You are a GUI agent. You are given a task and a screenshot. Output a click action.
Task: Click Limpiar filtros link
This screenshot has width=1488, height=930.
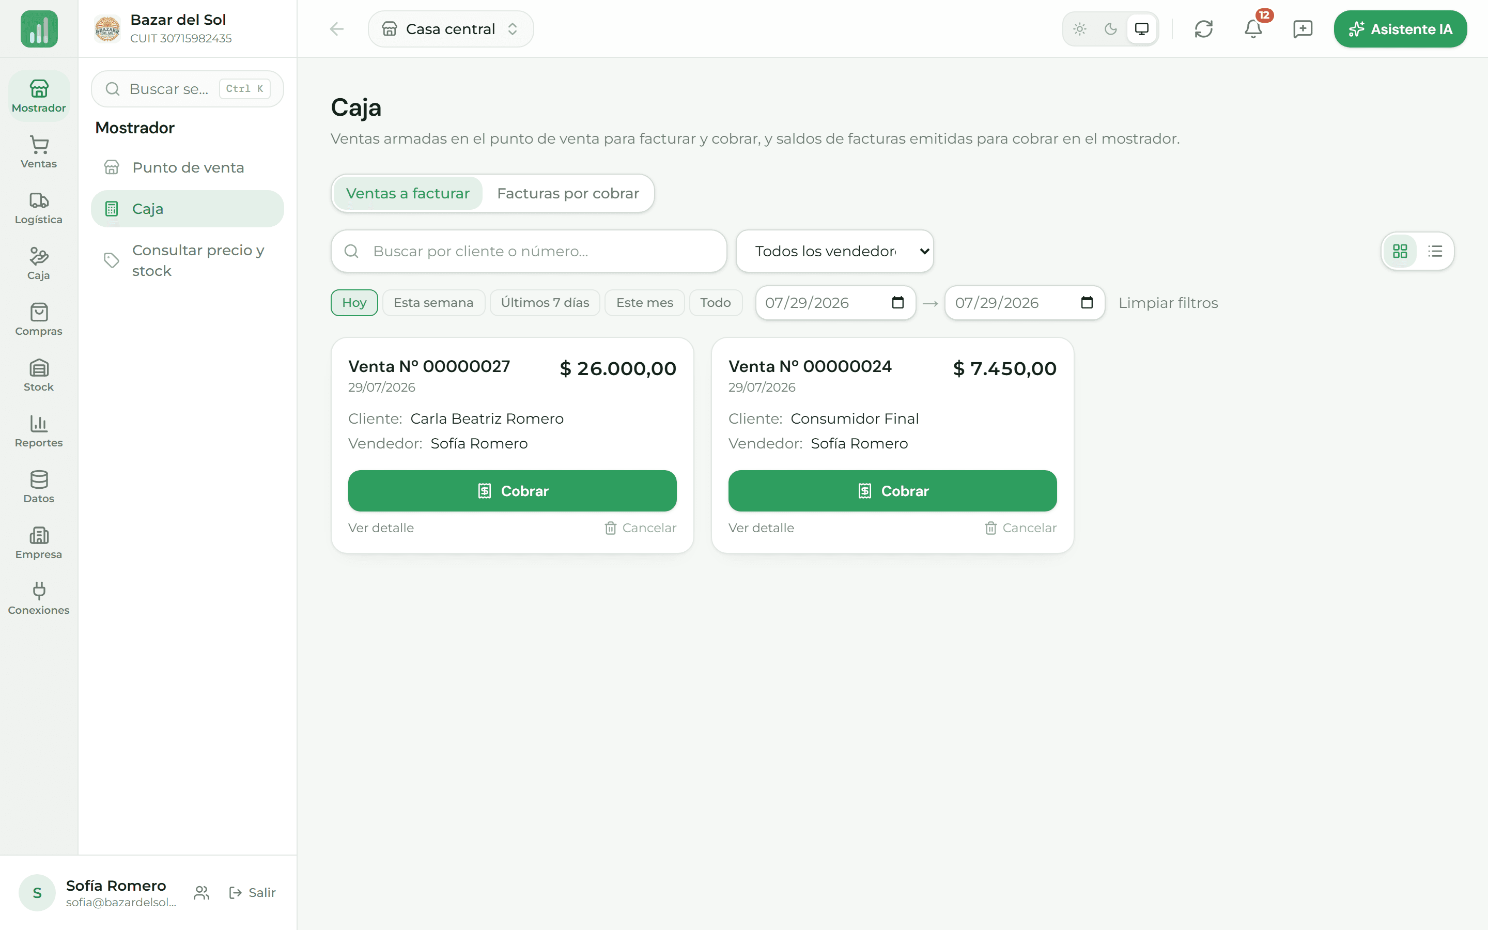1168,303
